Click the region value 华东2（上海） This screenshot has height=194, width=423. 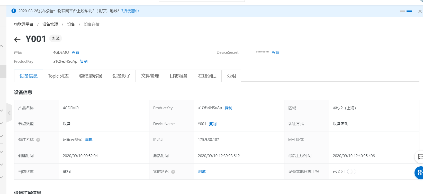pyautogui.click(x=344, y=108)
